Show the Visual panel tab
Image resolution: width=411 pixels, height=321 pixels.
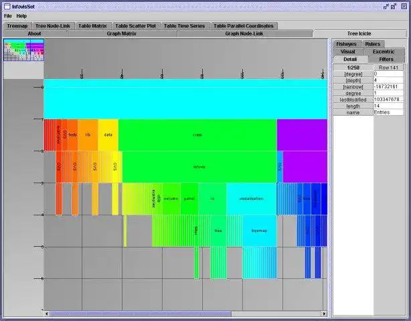348,51
